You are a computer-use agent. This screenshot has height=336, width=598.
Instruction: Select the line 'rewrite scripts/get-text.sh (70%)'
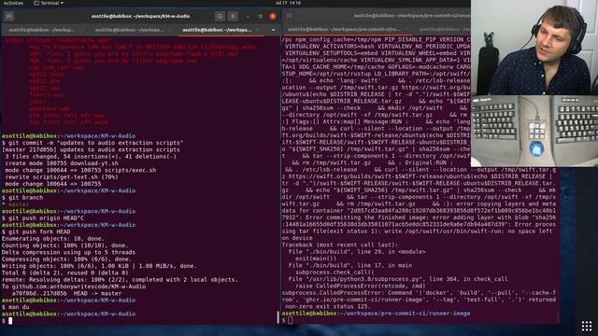pos(62,177)
